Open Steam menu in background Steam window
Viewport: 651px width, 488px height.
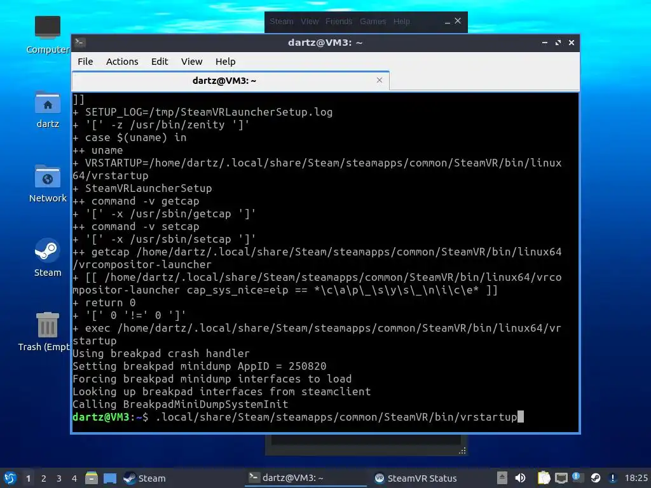point(282,21)
